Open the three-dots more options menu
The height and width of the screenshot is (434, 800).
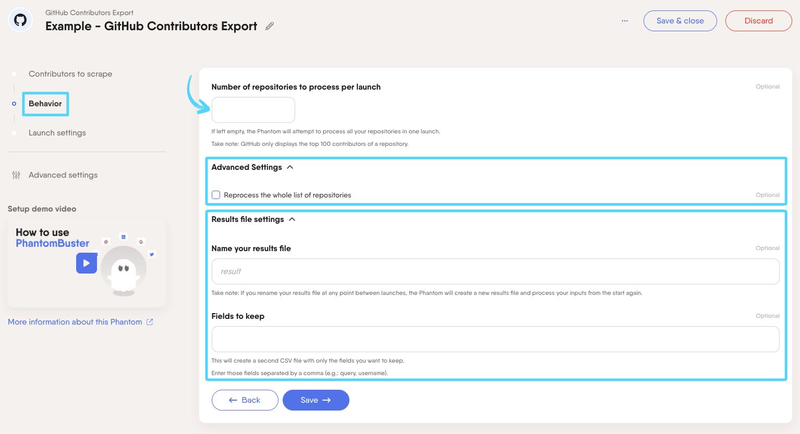point(625,21)
